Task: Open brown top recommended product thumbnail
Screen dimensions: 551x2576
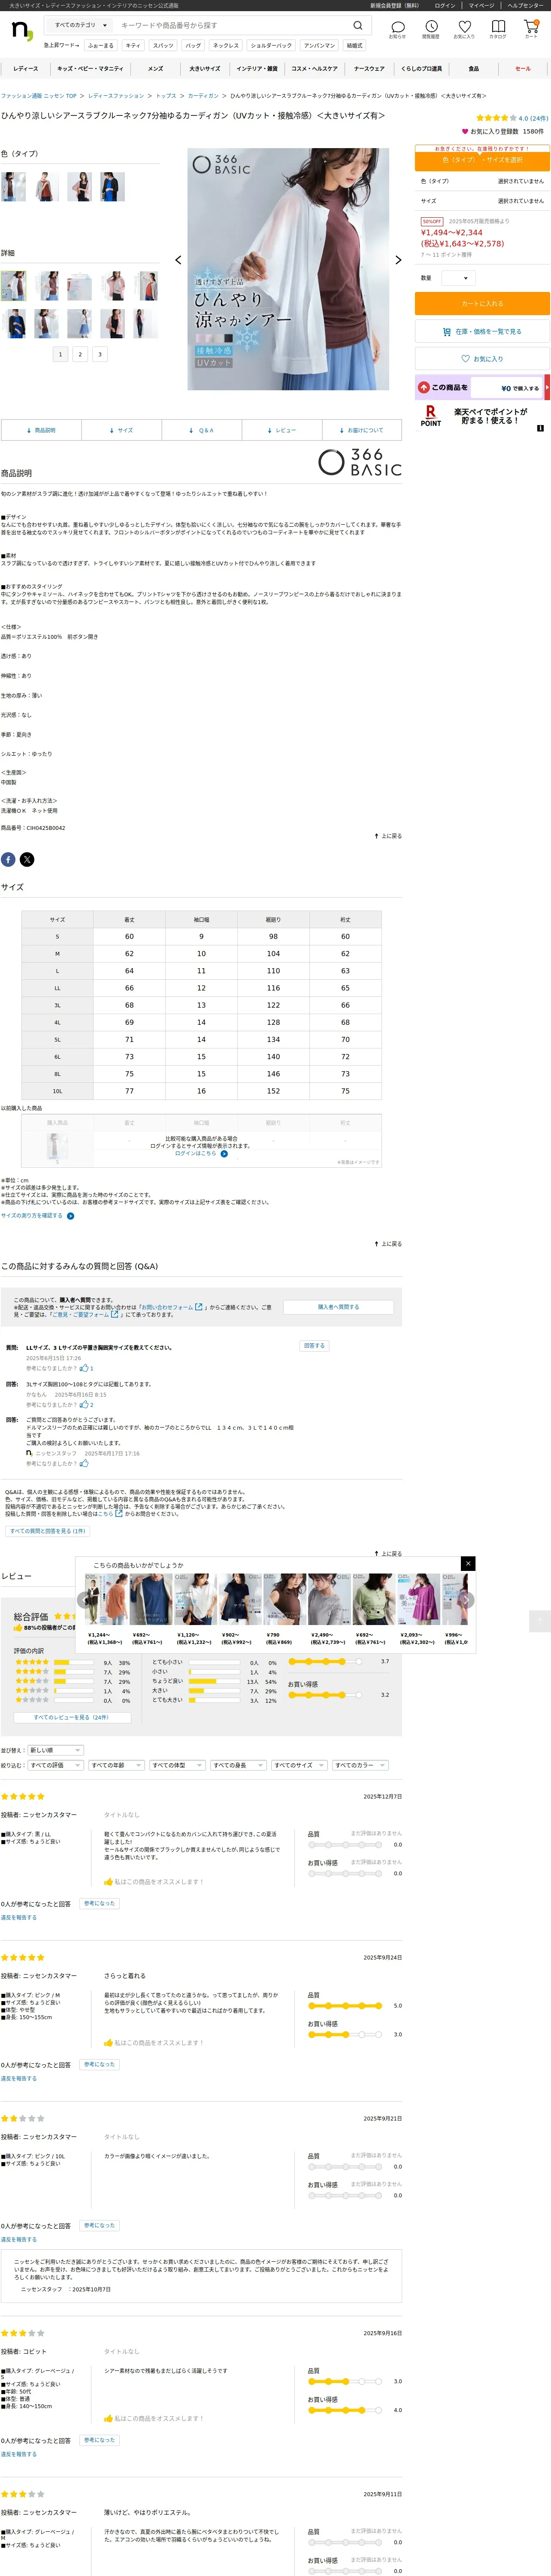Action: point(286,1598)
